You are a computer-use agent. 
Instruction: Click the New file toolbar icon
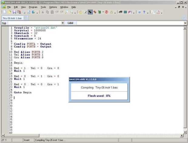tap(5, 12)
